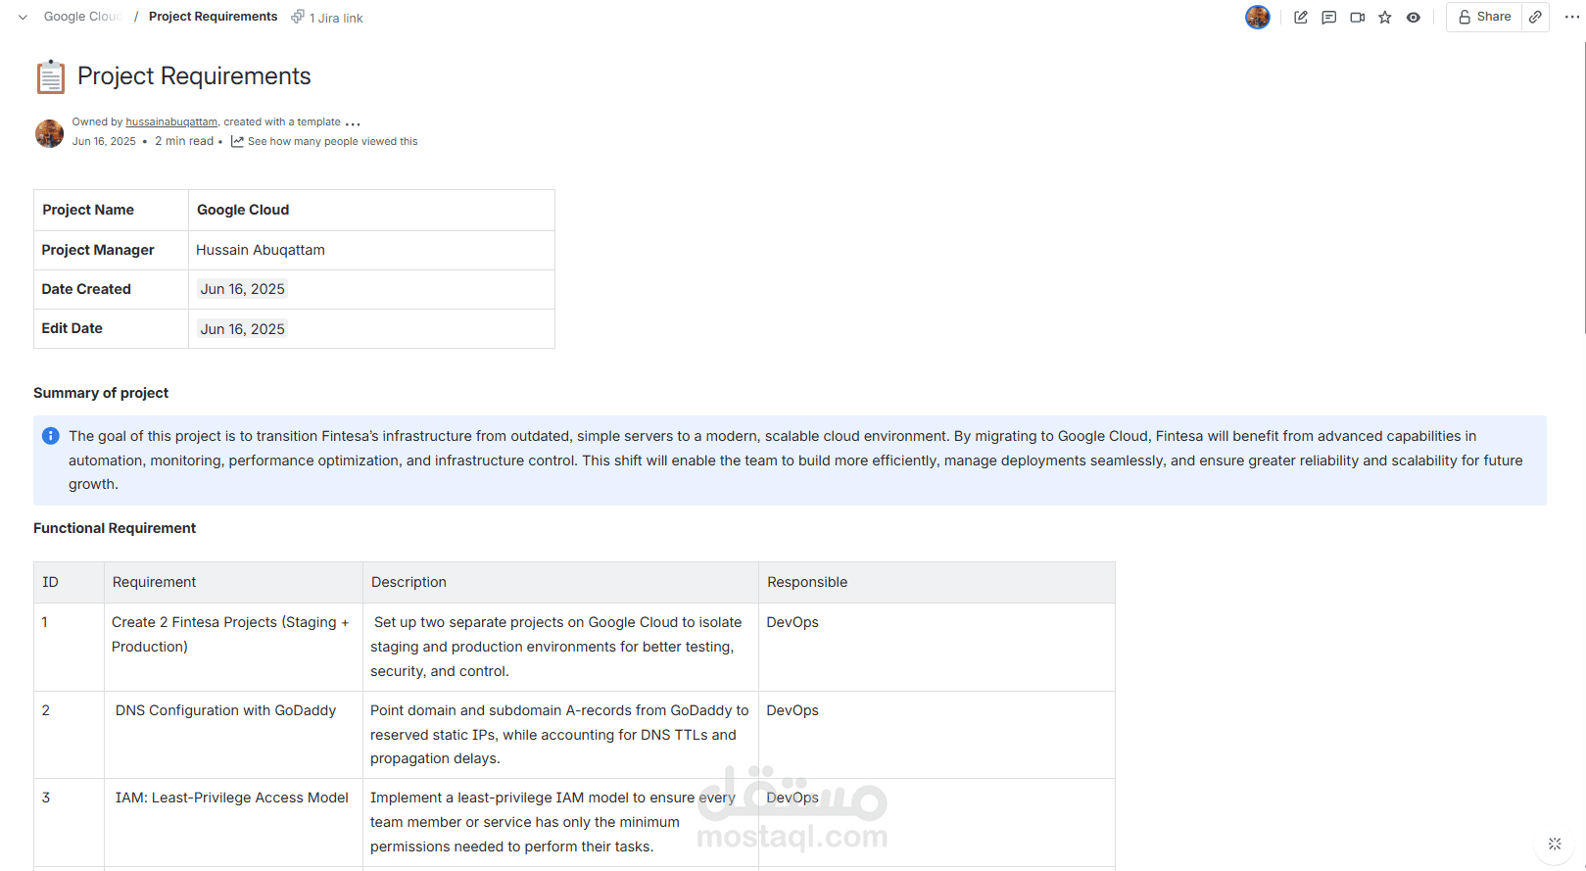Open the sparkle assistant icon at bottom right
Viewport: 1586px width, 871px height.
tap(1555, 844)
